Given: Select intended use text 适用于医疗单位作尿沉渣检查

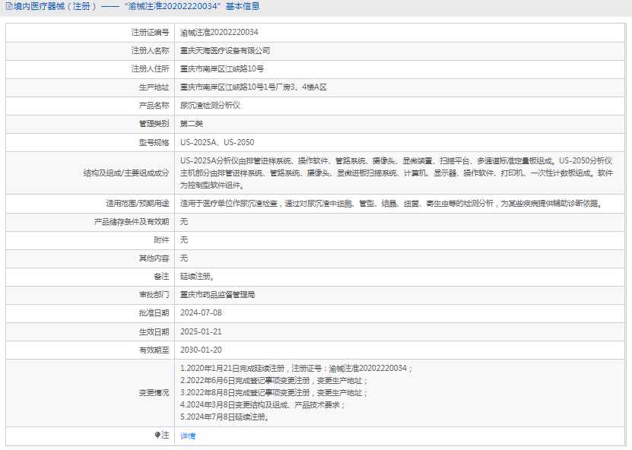Looking at the screenshot, I should pyautogui.click(x=392, y=204).
